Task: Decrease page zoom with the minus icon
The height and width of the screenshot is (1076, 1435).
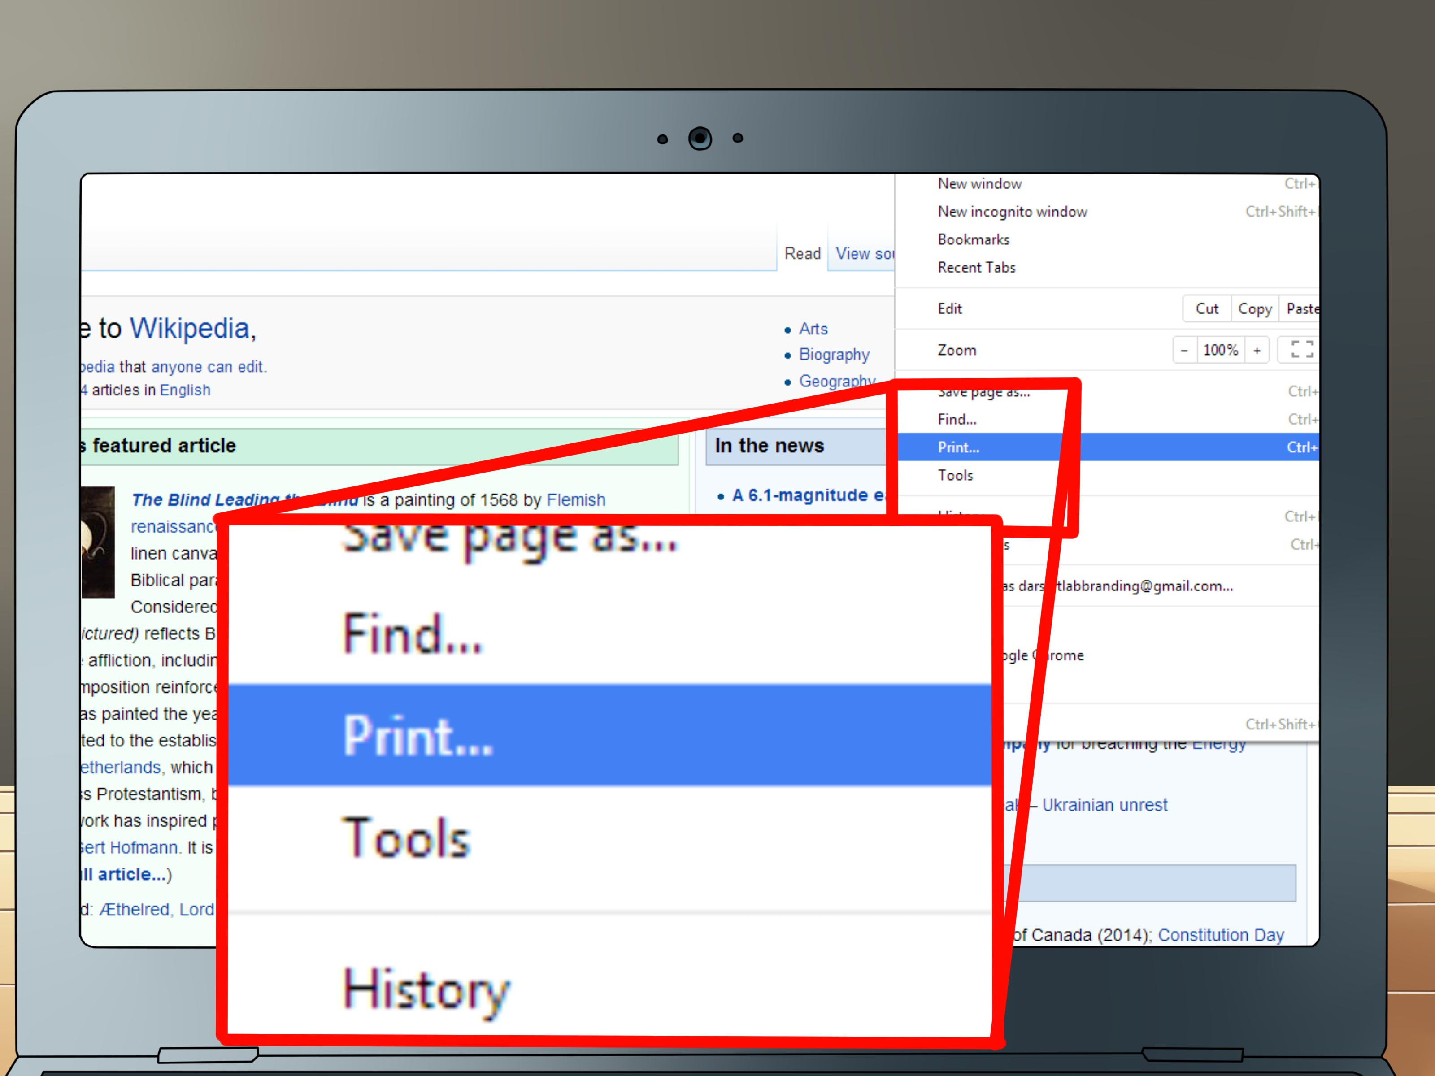Action: [1185, 350]
